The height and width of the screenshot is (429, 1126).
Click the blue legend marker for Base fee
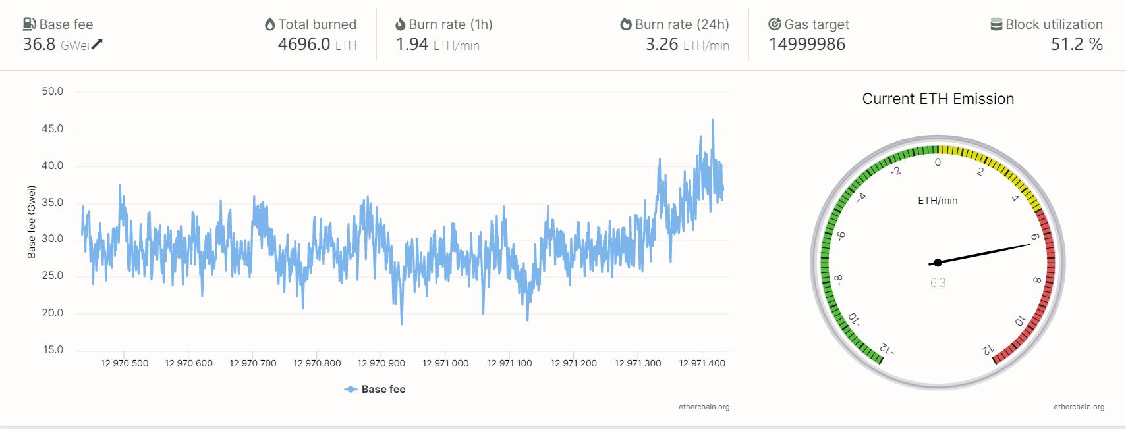(x=351, y=390)
